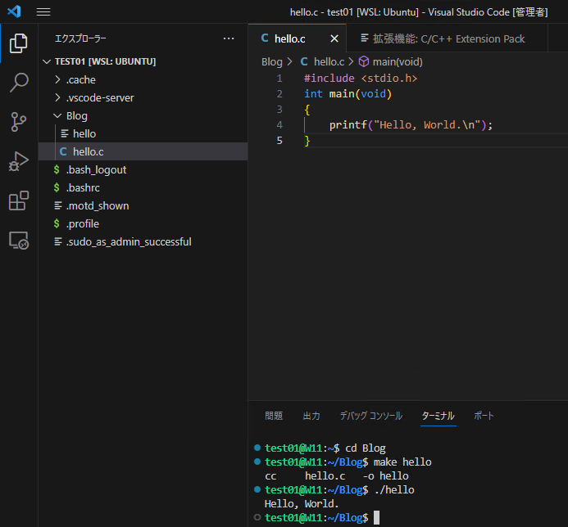Click the terminal prompt input cursor

pos(377,518)
